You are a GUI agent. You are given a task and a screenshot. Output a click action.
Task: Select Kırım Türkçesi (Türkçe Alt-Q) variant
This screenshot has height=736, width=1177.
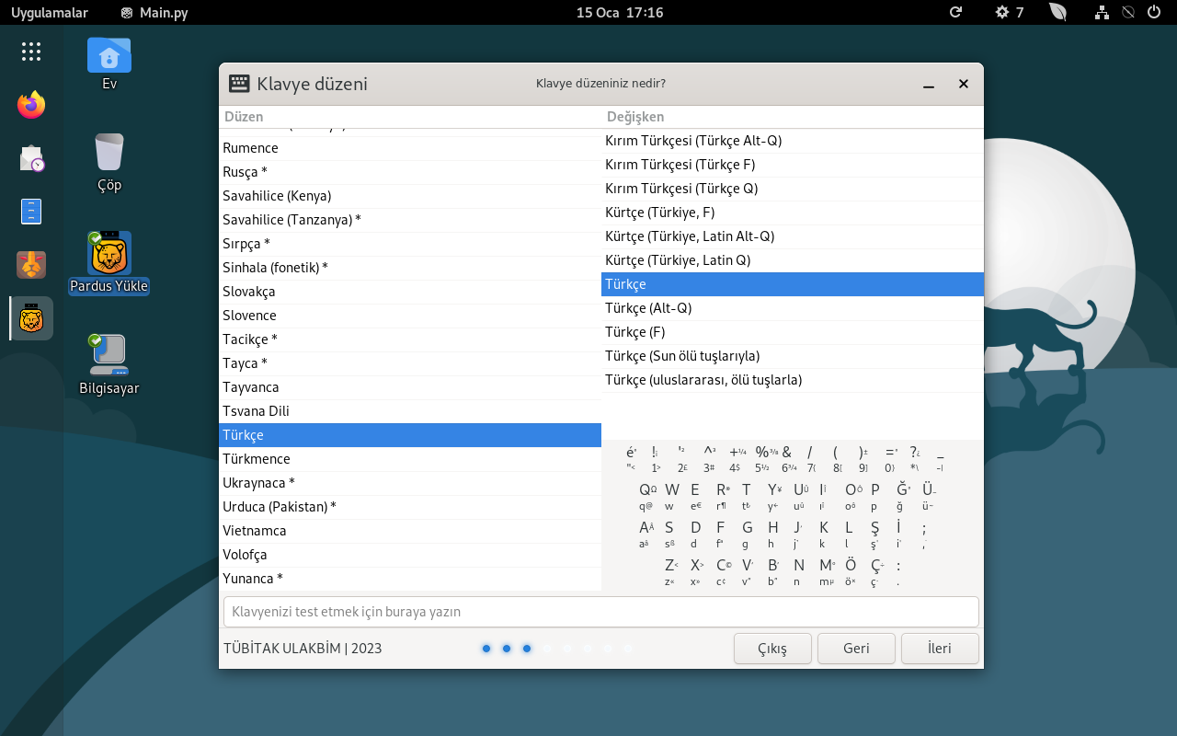tap(793, 141)
